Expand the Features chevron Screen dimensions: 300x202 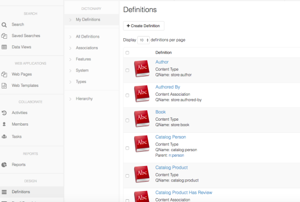coord(70,59)
